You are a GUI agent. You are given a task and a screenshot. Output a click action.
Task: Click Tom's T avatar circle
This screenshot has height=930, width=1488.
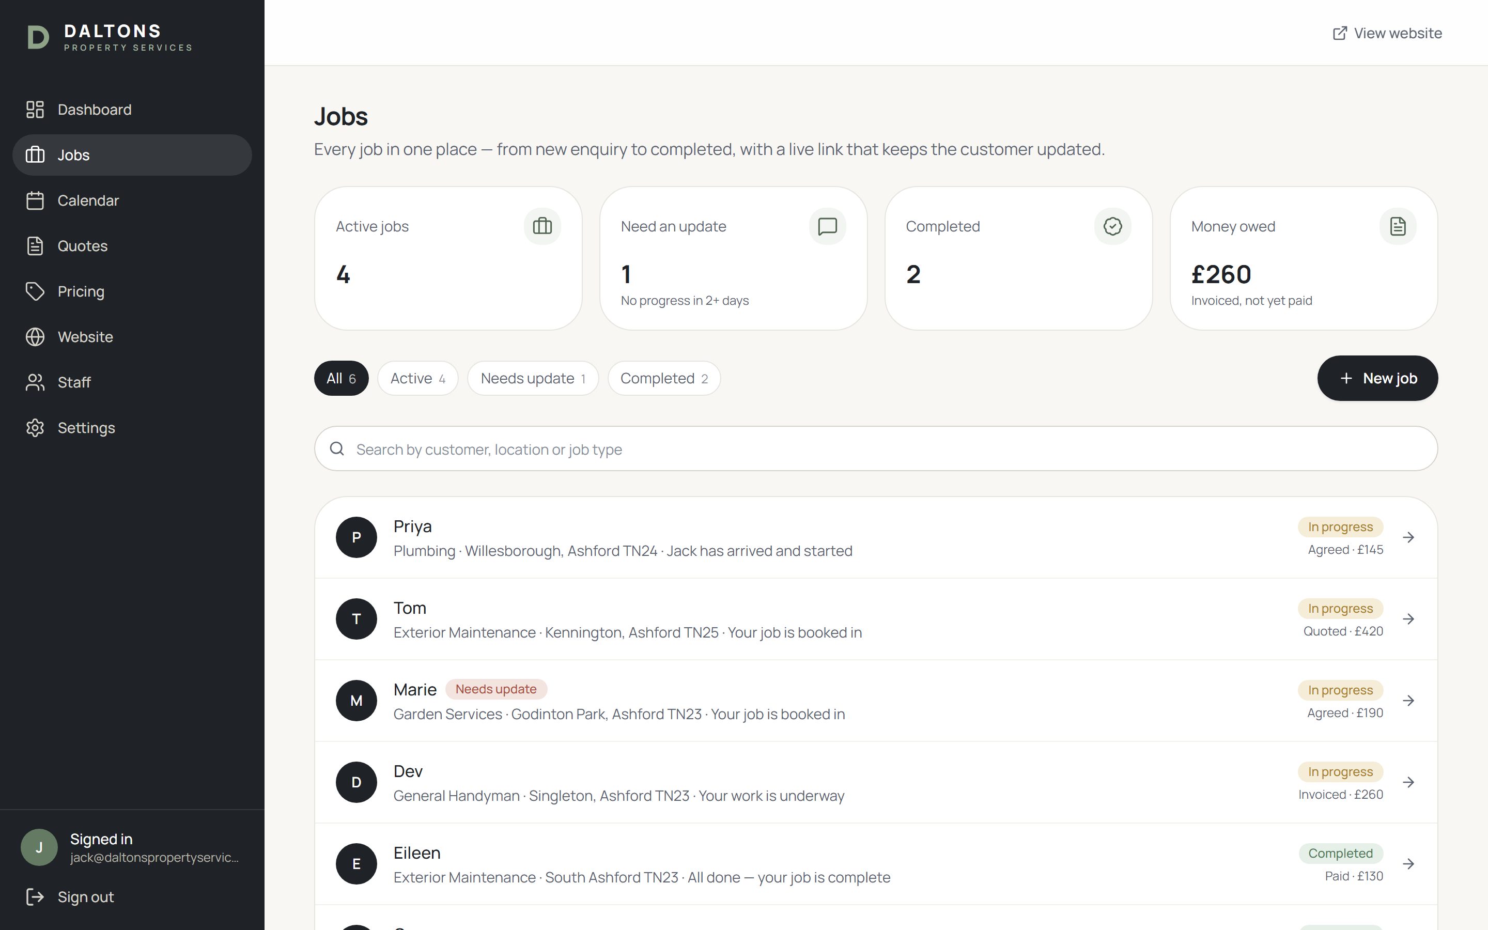coord(356,619)
